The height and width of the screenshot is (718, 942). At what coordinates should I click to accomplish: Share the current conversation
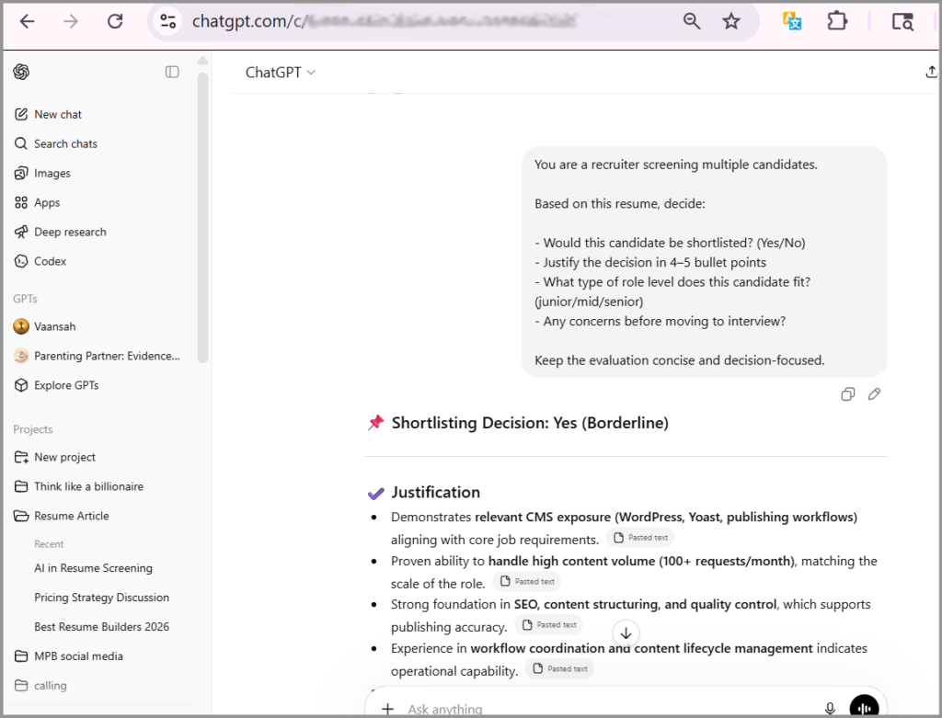coord(930,71)
